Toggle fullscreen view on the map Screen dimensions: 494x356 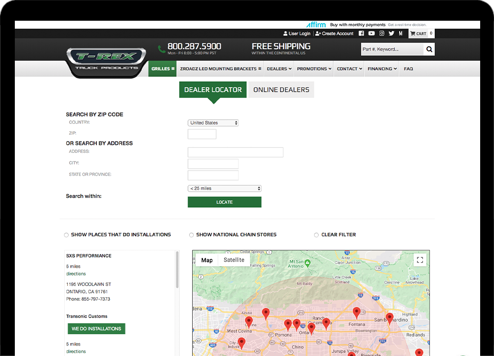click(420, 260)
